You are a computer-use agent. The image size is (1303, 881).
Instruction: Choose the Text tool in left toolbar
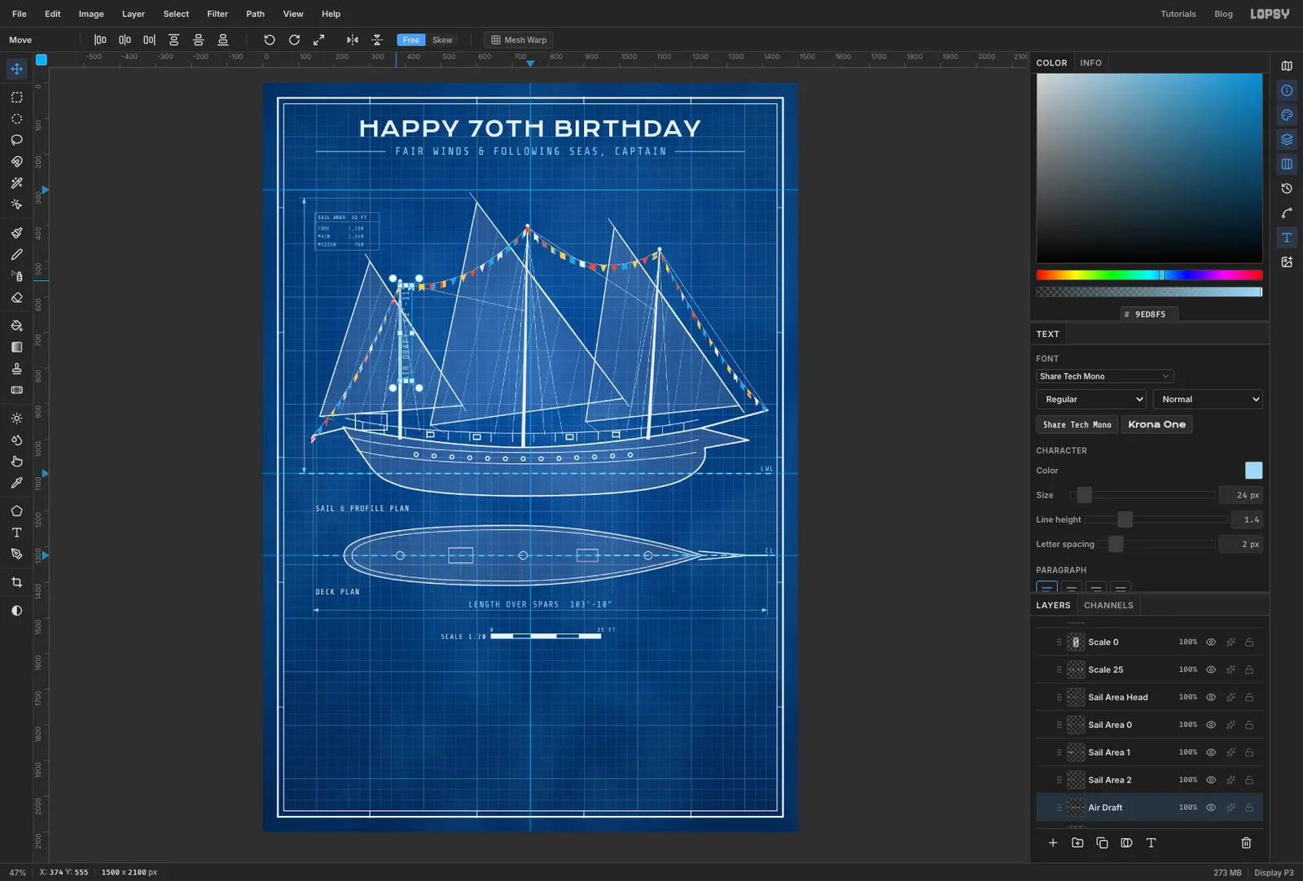[x=16, y=533]
